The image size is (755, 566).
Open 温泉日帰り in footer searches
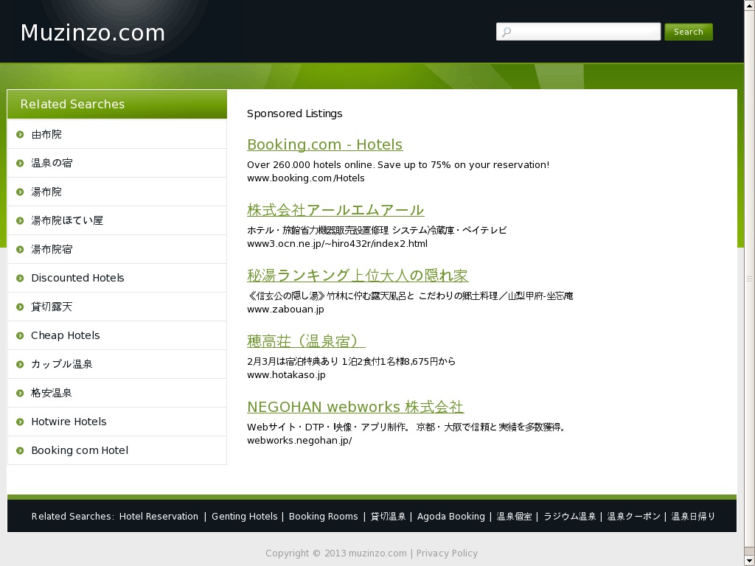pos(693,517)
